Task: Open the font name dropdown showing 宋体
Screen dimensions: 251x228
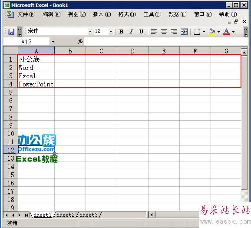Action: coord(90,31)
